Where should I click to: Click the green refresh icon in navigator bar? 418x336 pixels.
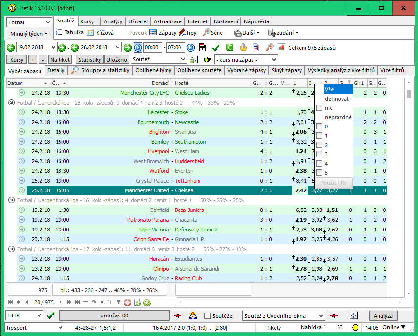[x=147, y=302]
